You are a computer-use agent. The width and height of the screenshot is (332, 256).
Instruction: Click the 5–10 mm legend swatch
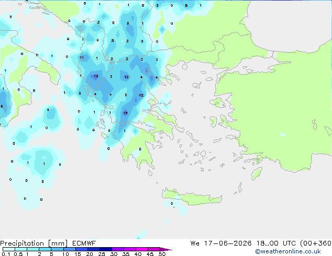point(58,249)
